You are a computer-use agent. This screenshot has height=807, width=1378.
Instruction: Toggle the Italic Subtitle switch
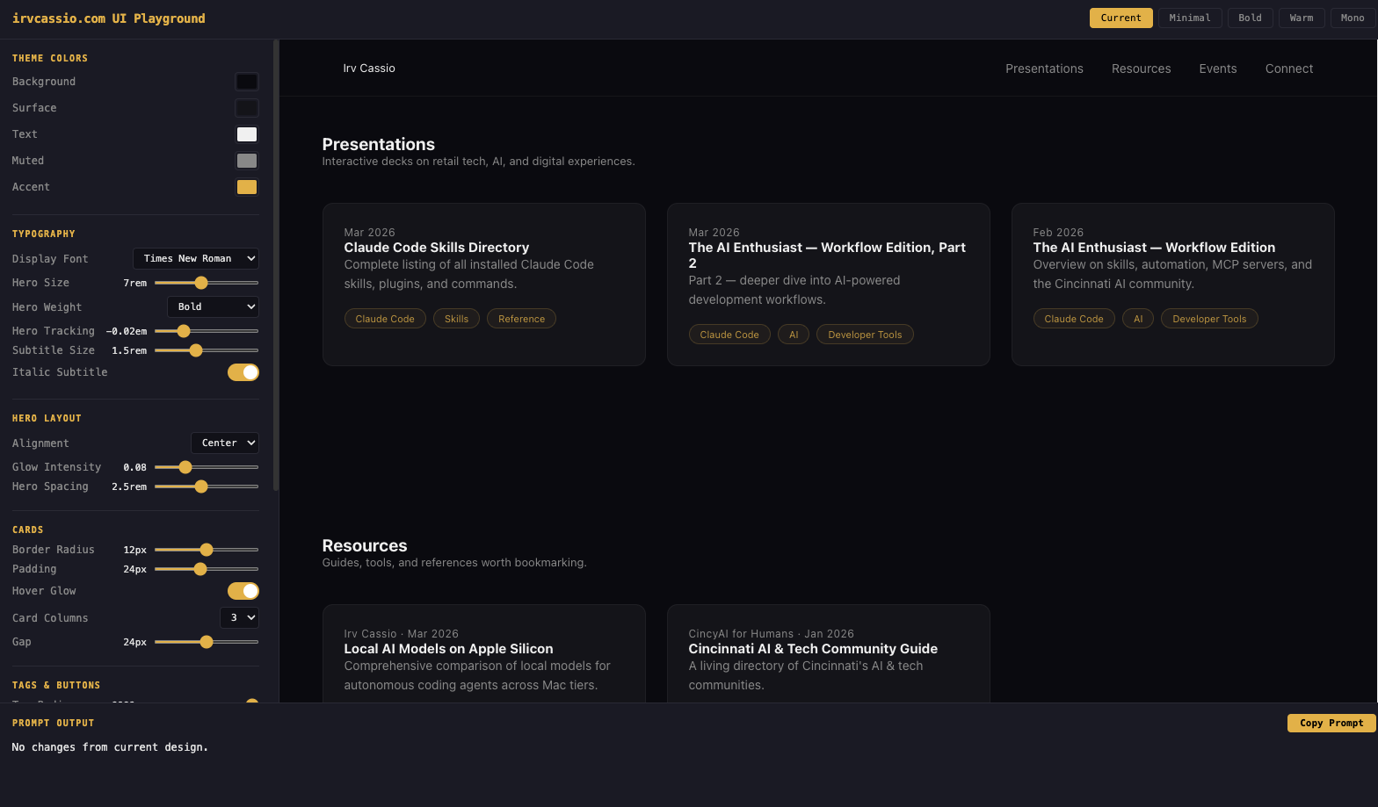[x=243, y=372]
